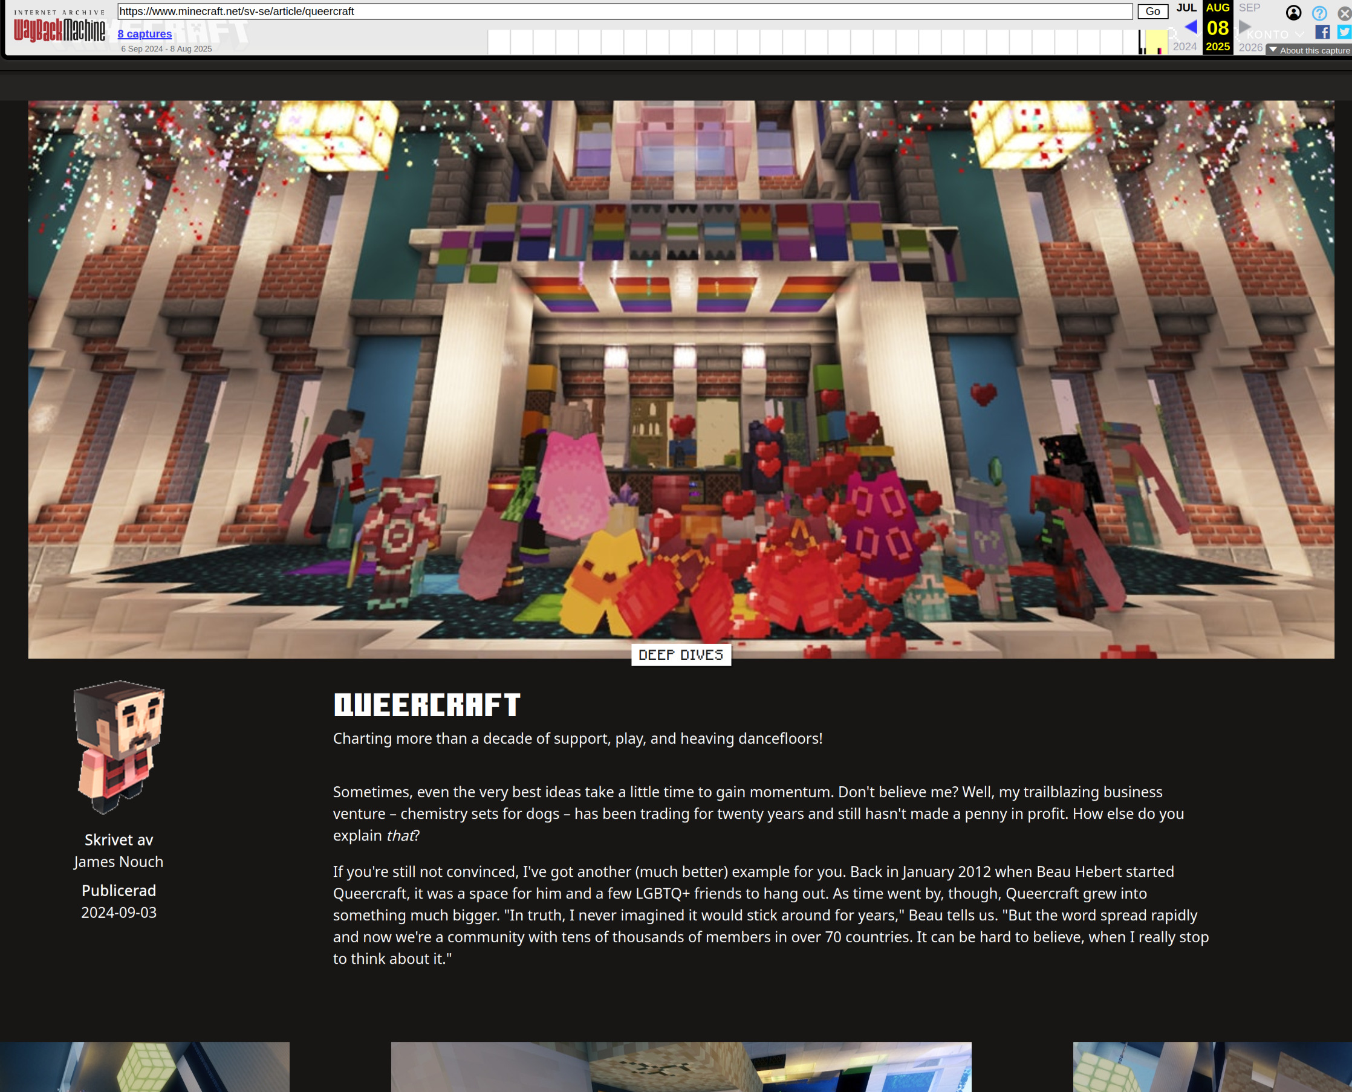
Task: Click the 'Publicerad' label
Action: (x=119, y=891)
